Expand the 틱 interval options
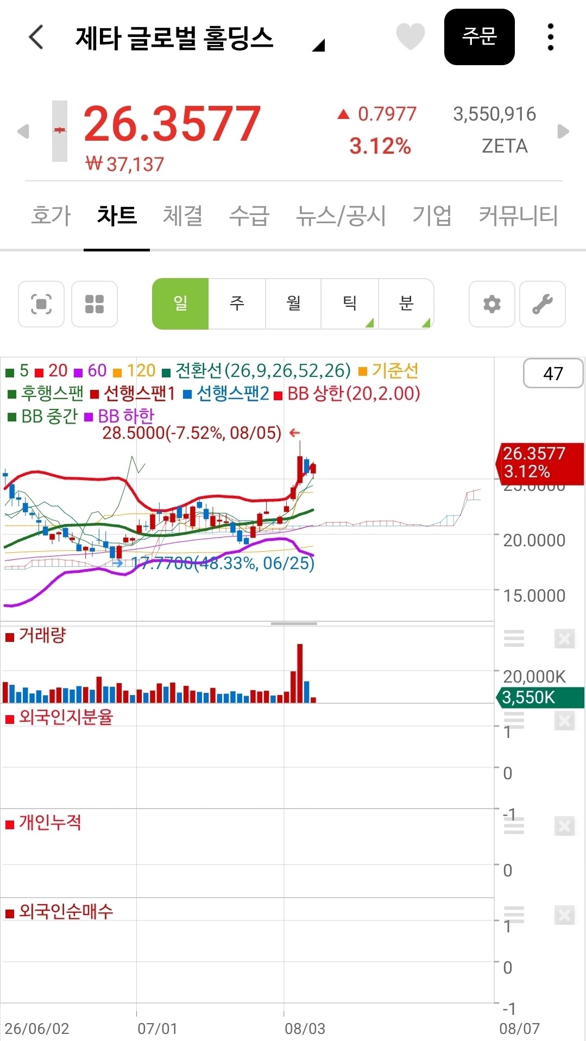Viewport: 586px width, 1041px height. click(x=350, y=304)
